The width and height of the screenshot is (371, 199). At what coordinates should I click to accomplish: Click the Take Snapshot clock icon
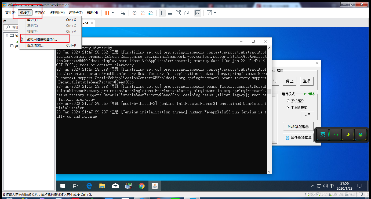point(134,13)
